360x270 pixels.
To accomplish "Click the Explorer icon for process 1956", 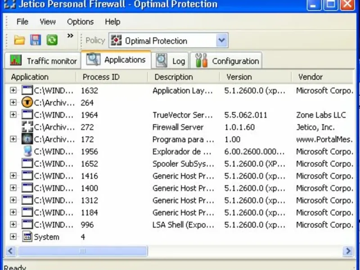I will click(27, 151).
